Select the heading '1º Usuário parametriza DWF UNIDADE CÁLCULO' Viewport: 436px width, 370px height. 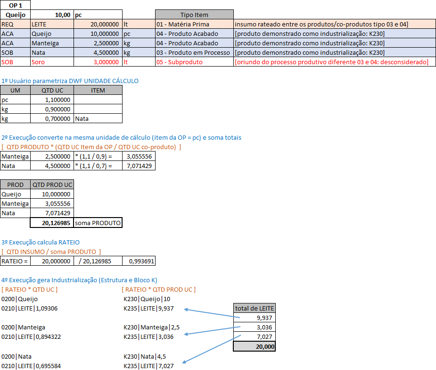pos(70,81)
